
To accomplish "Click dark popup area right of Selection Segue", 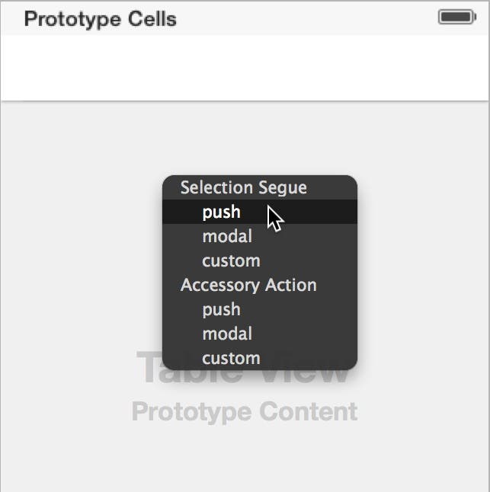I will (331, 187).
